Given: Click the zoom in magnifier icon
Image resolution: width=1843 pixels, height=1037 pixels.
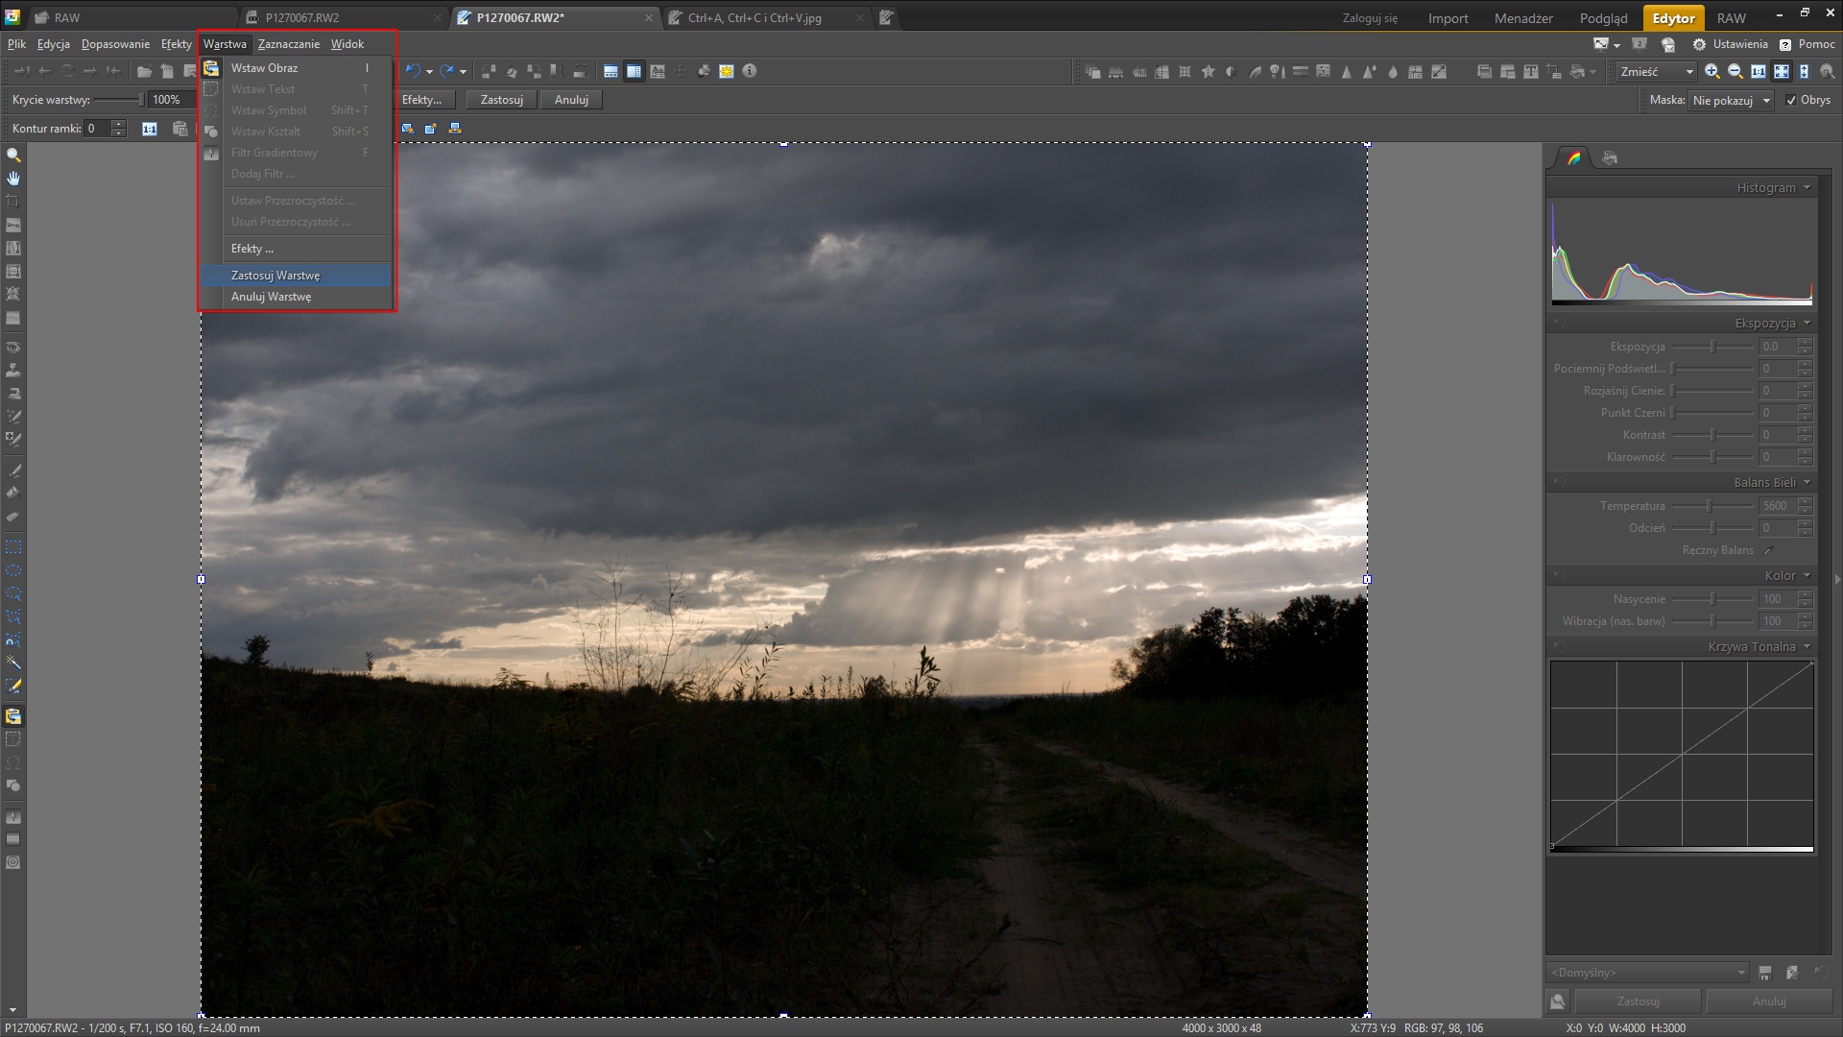Looking at the screenshot, I should (1711, 71).
